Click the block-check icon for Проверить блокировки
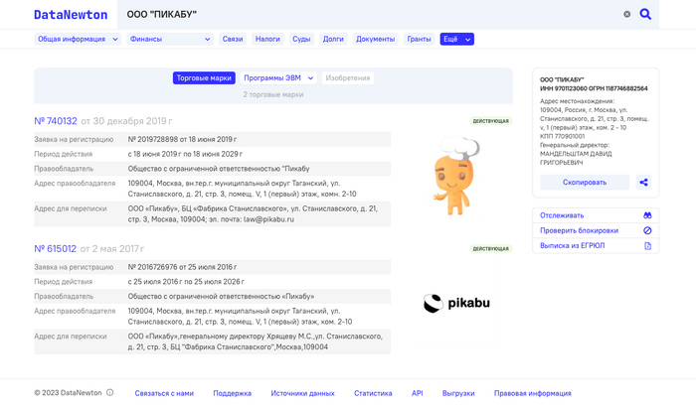Image resolution: width=696 pixels, height=406 pixels. pyautogui.click(x=647, y=230)
